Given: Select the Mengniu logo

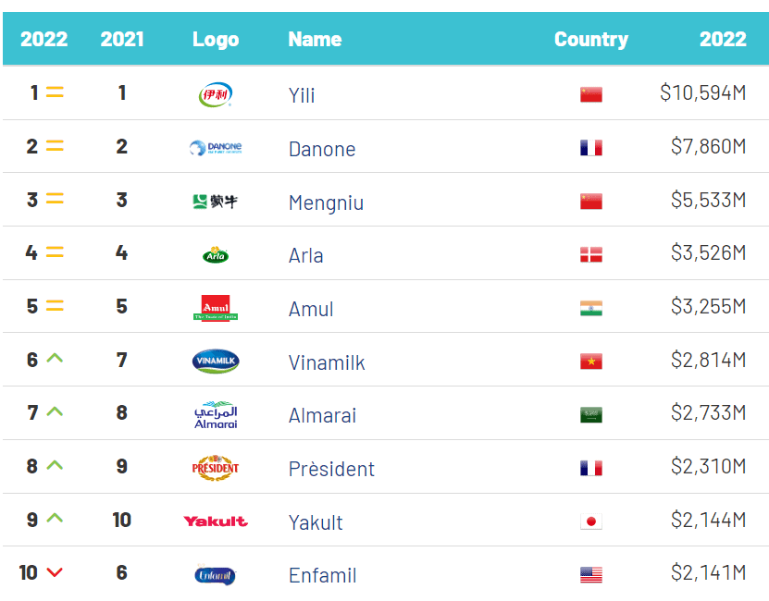Looking at the screenshot, I should 216,201.
